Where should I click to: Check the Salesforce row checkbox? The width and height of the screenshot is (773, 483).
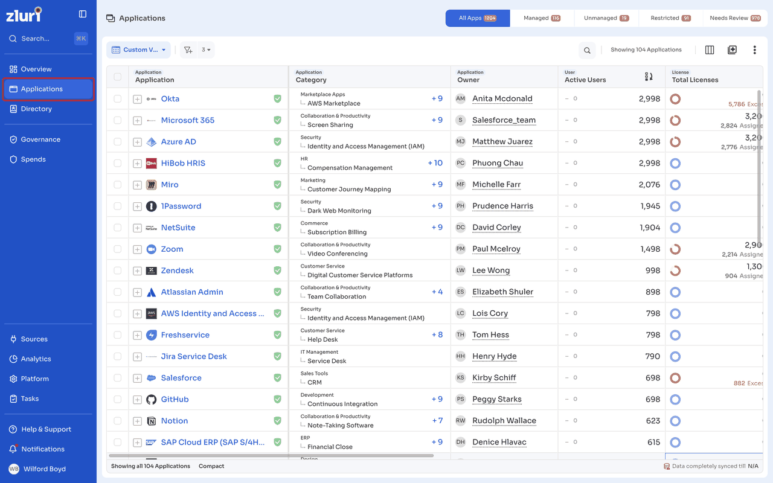[x=118, y=378]
